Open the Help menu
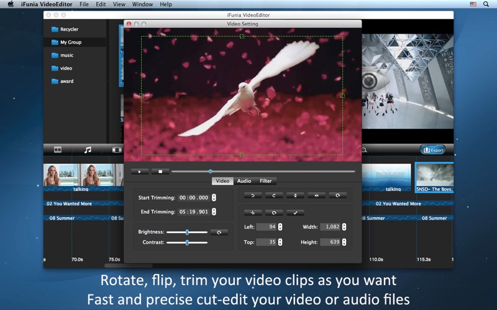 (x=165, y=4)
